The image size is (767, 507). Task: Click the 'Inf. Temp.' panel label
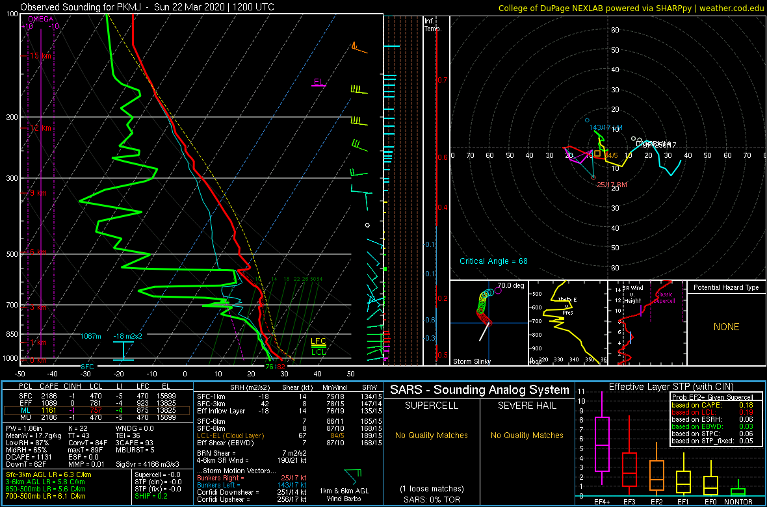coord(434,25)
